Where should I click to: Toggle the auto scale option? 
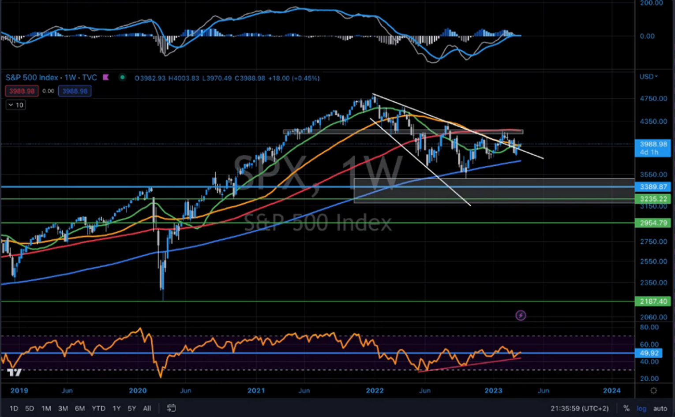click(x=660, y=409)
